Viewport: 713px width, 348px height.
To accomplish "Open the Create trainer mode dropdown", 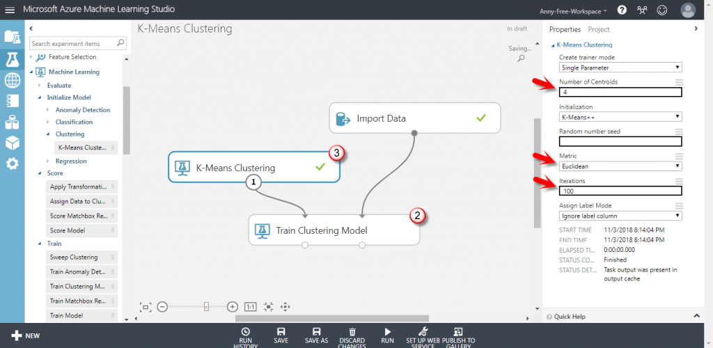I will coord(620,68).
